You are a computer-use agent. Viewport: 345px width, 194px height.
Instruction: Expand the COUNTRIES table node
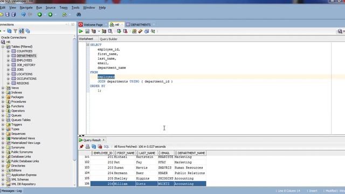8,51
